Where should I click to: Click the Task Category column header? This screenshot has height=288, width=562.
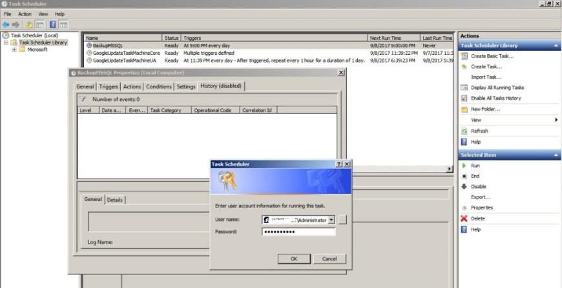tap(169, 110)
